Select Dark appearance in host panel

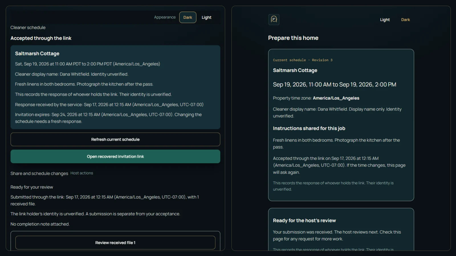tap(188, 17)
